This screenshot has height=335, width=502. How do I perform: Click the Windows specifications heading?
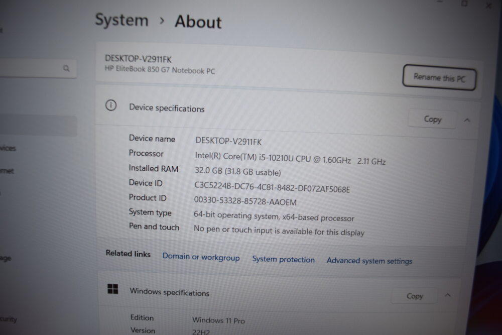coord(169,292)
